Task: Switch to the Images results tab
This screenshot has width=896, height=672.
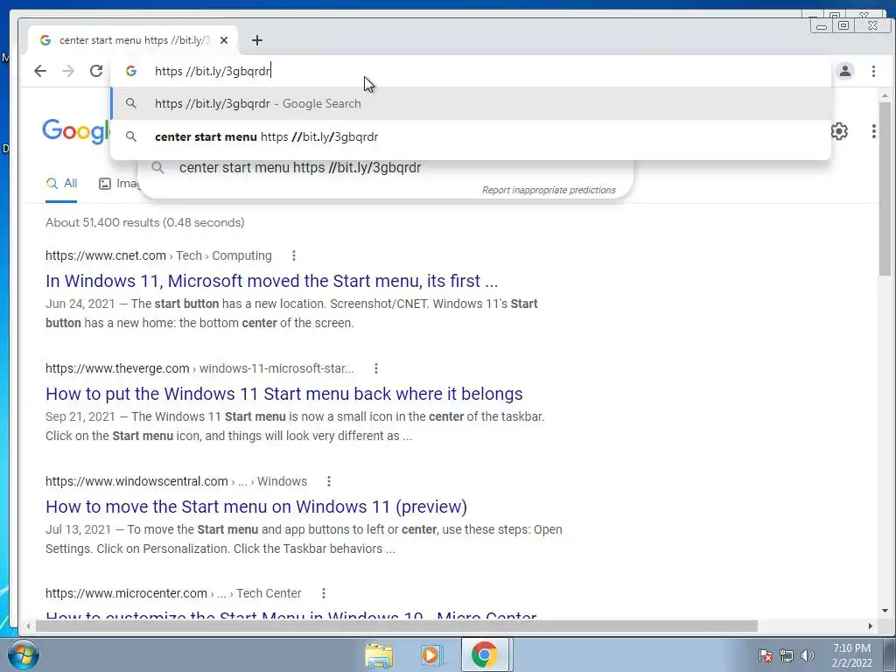Action: click(x=119, y=184)
